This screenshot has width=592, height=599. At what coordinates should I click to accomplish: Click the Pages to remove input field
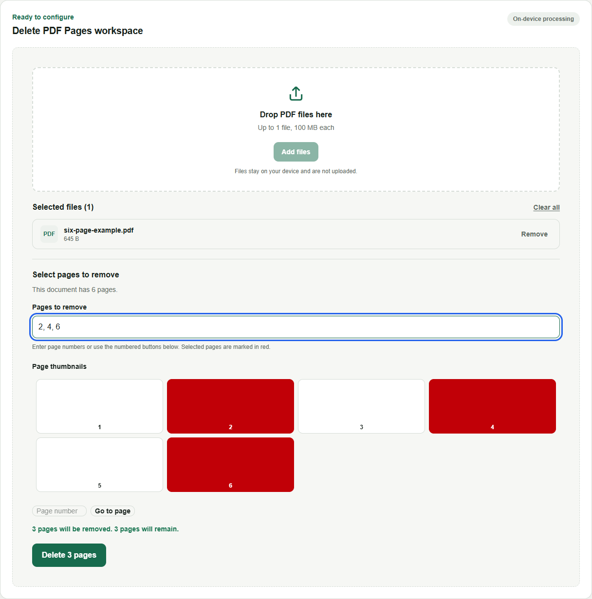point(296,327)
